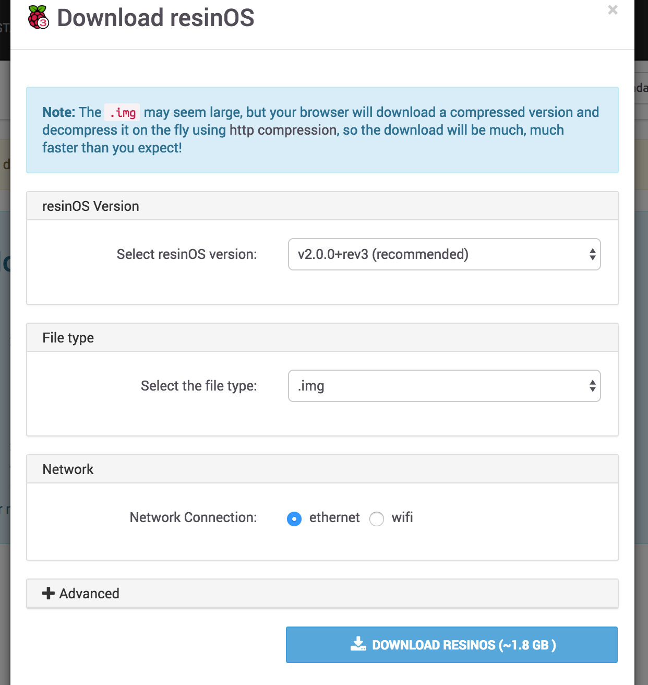Select the wifi radio button
Screen dimensions: 648x685
(377, 518)
